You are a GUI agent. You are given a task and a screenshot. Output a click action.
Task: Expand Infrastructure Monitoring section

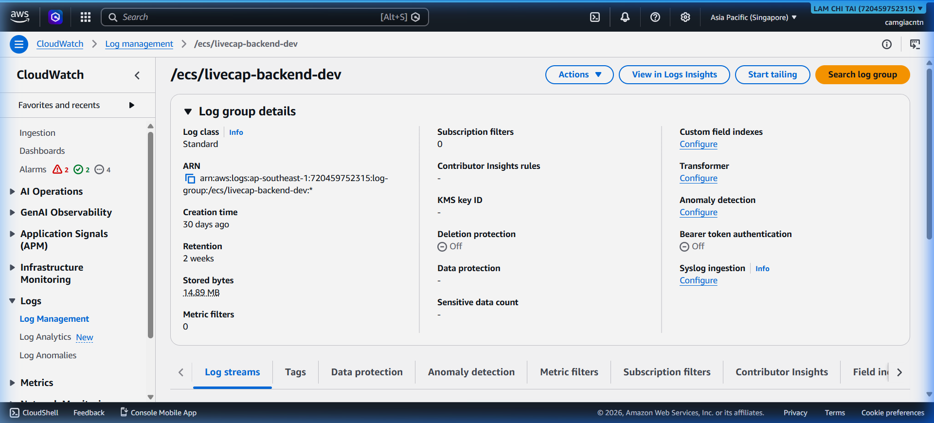[x=13, y=267]
